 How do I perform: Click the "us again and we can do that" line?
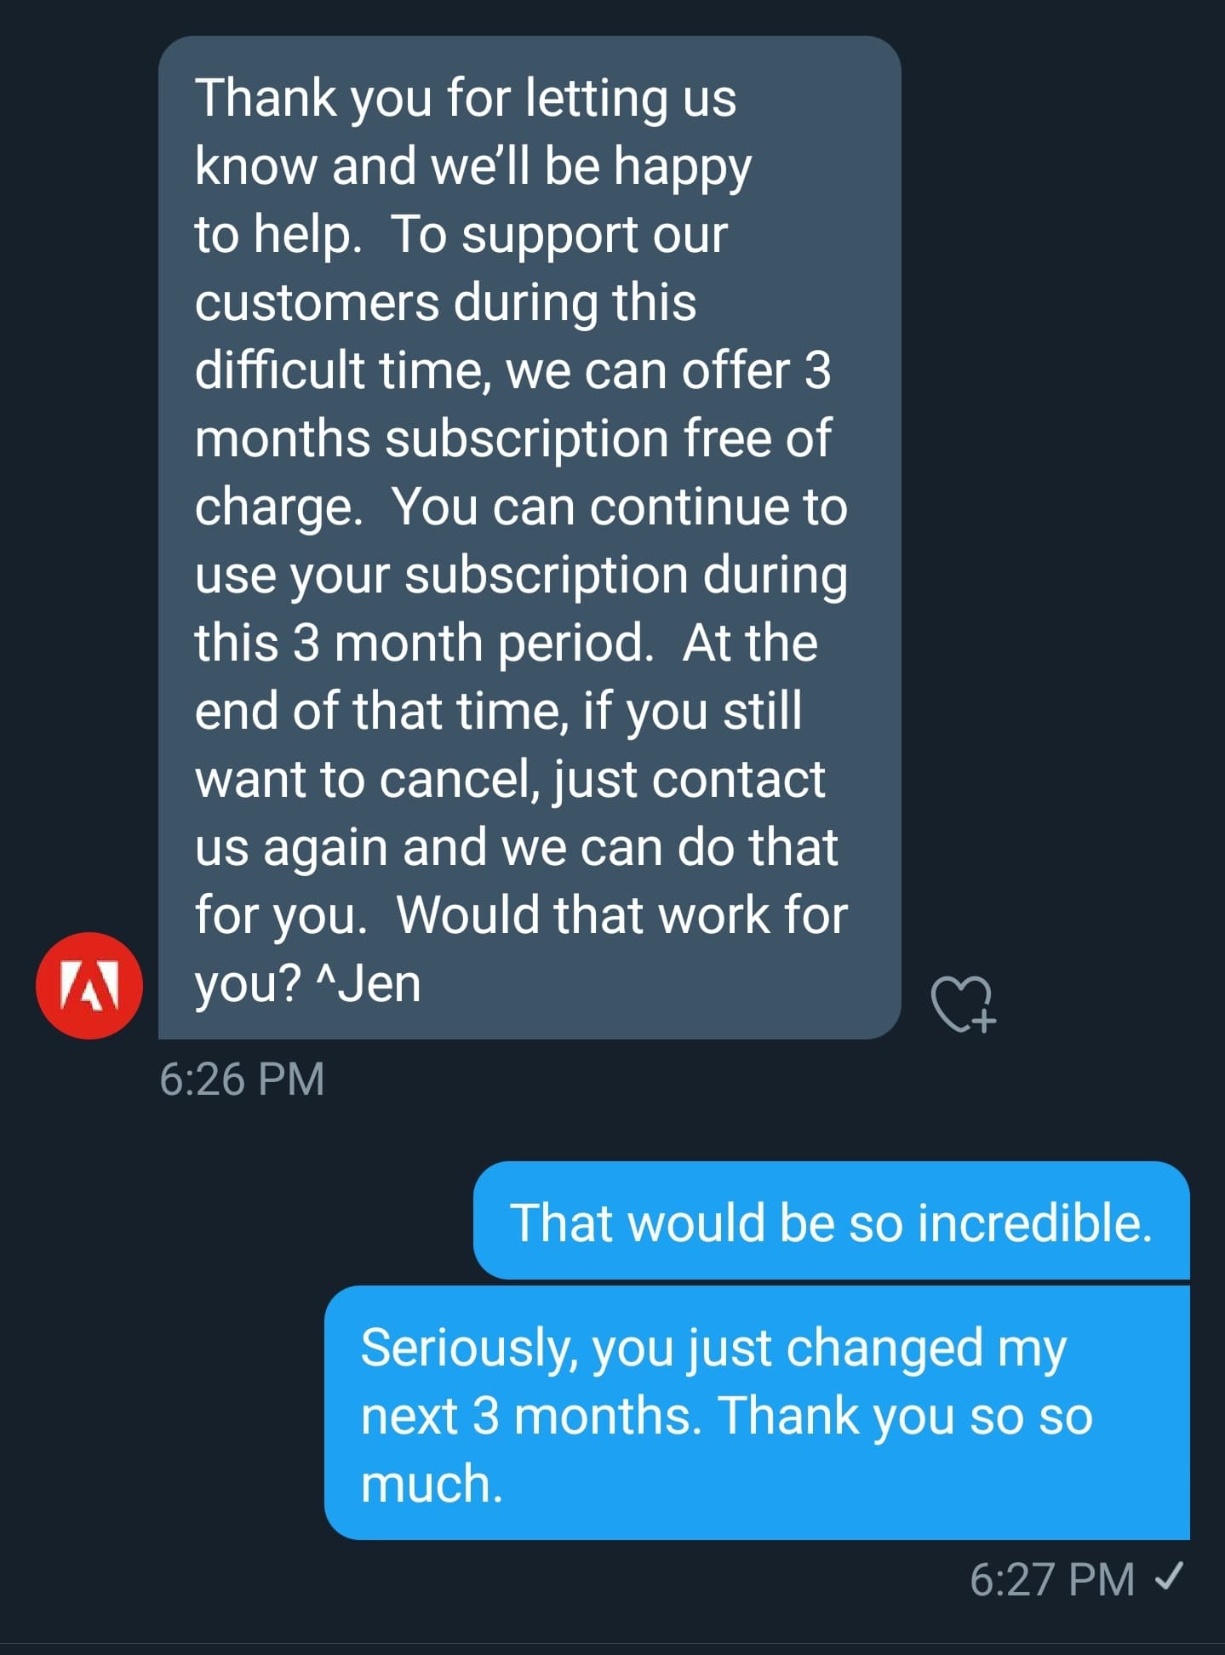point(516,847)
